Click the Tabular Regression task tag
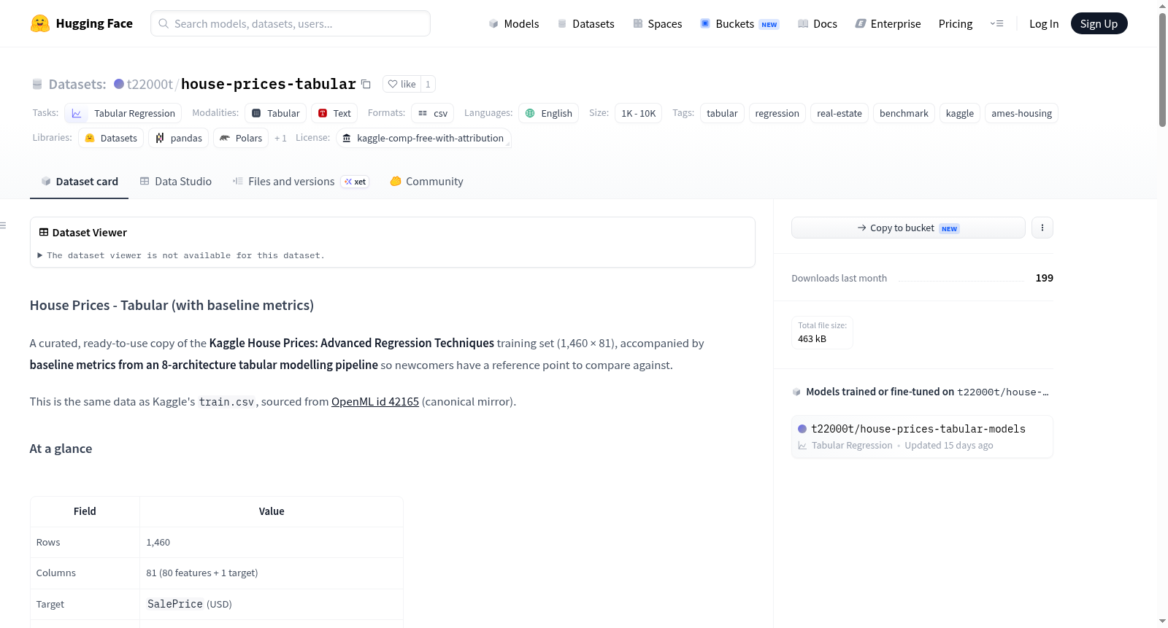Screen dimensions: 1168x628 tap(123, 113)
